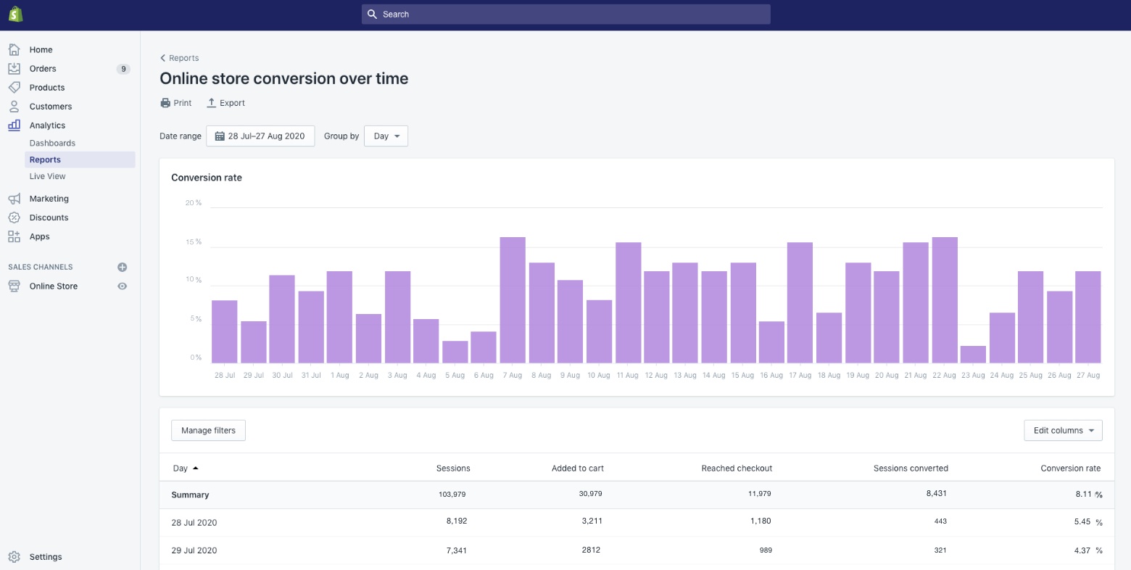Click the Manage filters button

coord(208,431)
